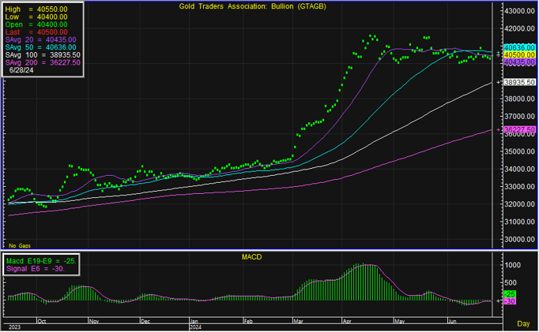
Task: Select the SAvg 50 legend entry
Action: (x=40, y=47)
